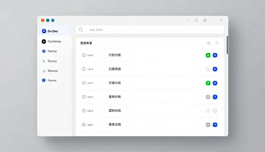
Task: Click the chat bubble icon in the list header
Action: click(209, 43)
